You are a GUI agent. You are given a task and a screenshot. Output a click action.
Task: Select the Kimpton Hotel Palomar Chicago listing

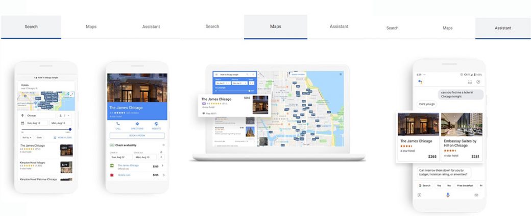coord(38,179)
